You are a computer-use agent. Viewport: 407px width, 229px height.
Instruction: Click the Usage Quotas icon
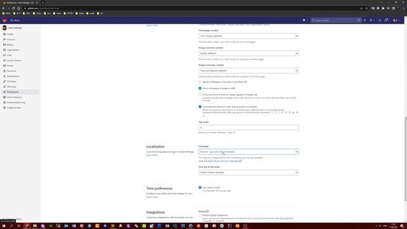tap(4, 108)
